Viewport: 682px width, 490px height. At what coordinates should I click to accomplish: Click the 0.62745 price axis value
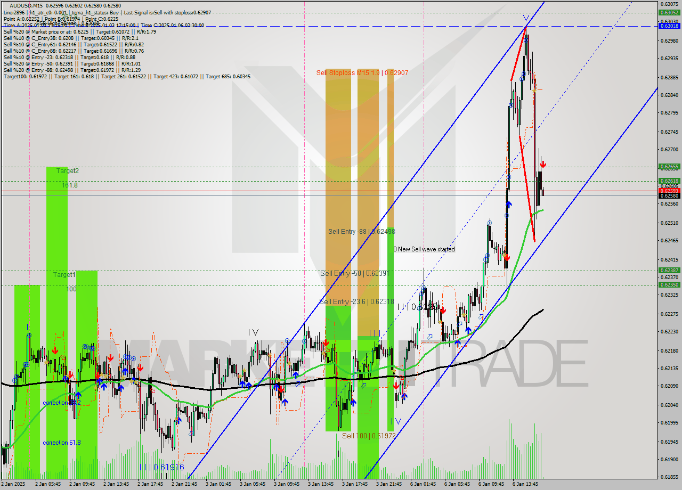point(669,132)
